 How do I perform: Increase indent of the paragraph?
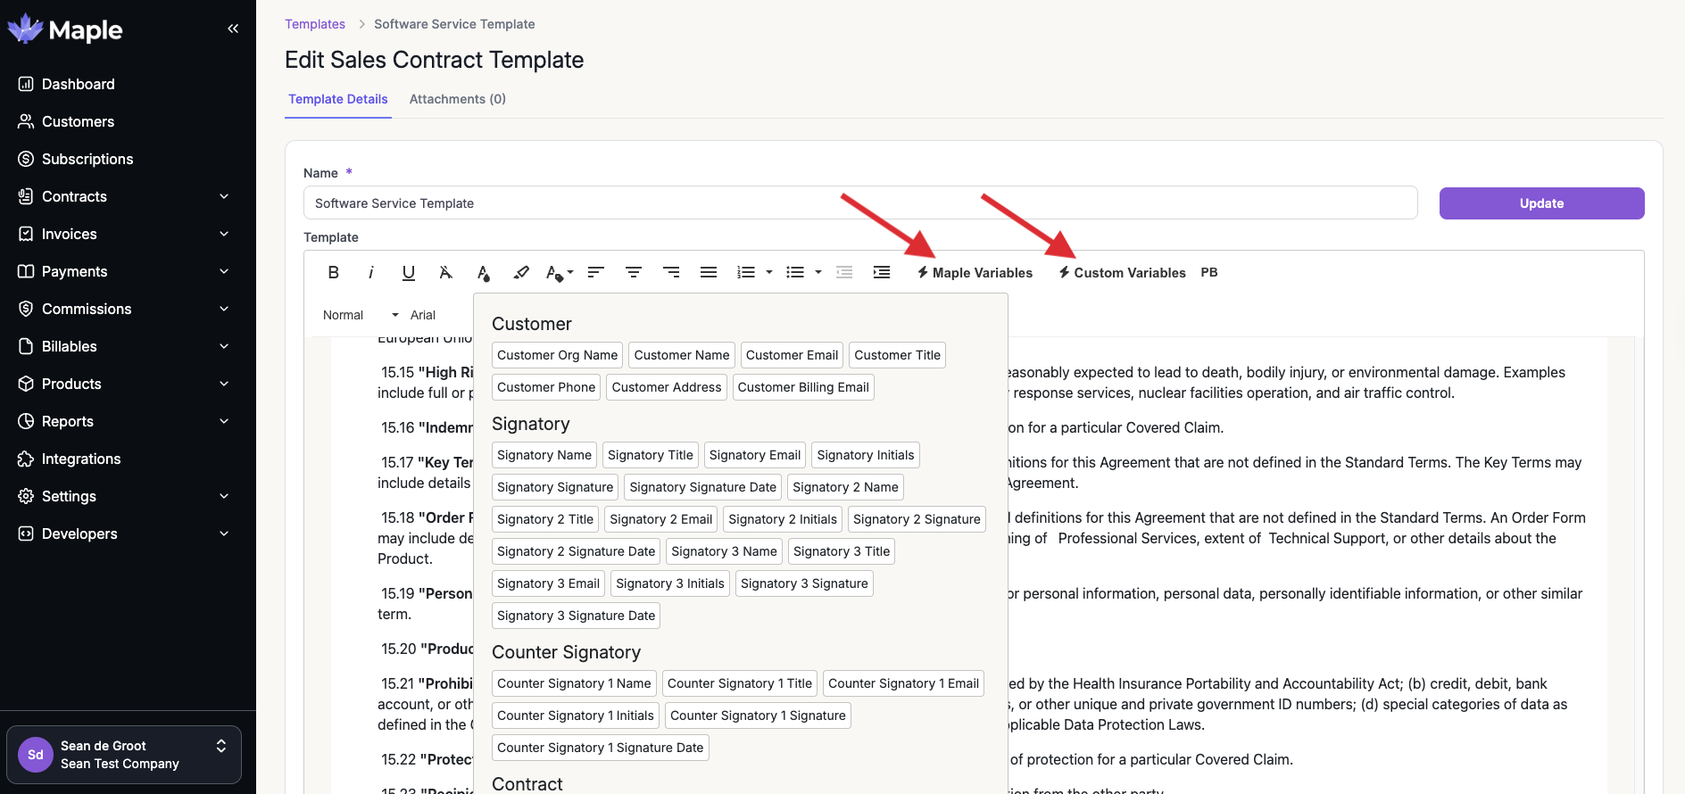(882, 273)
